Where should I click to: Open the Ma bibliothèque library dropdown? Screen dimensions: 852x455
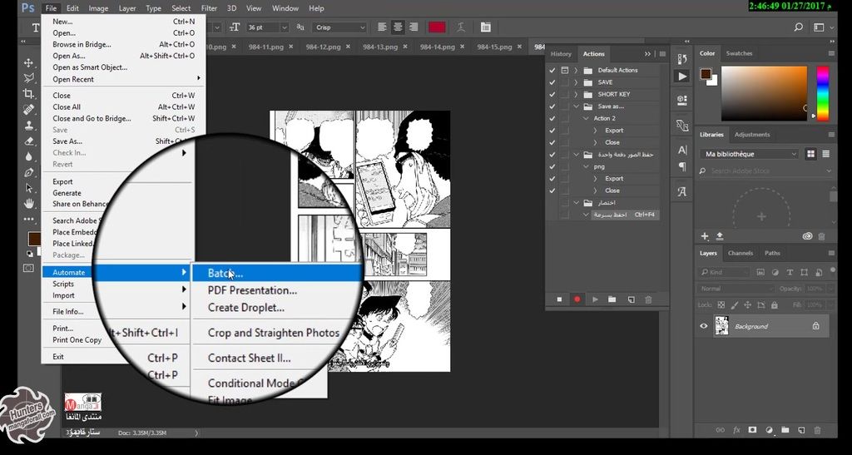point(750,154)
